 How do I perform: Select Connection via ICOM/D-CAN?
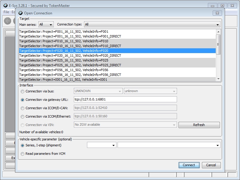(22, 108)
